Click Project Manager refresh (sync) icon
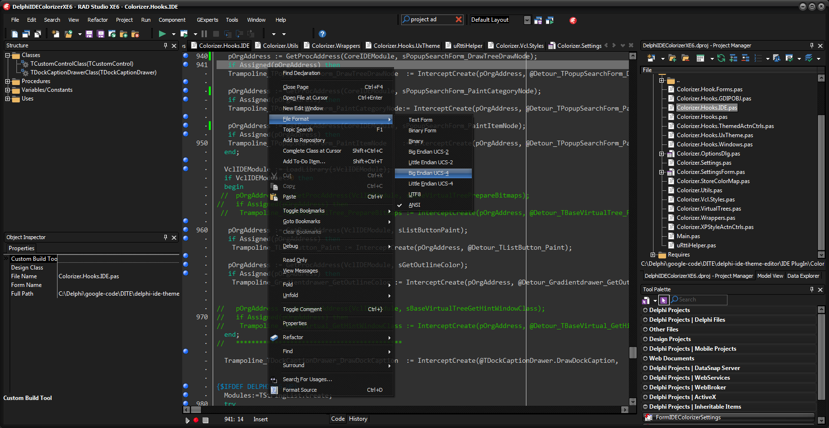The width and height of the screenshot is (829, 428). pyautogui.click(x=721, y=58)
